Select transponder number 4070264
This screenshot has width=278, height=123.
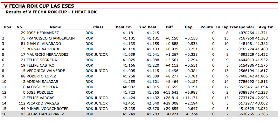click(x=246, y=33)
